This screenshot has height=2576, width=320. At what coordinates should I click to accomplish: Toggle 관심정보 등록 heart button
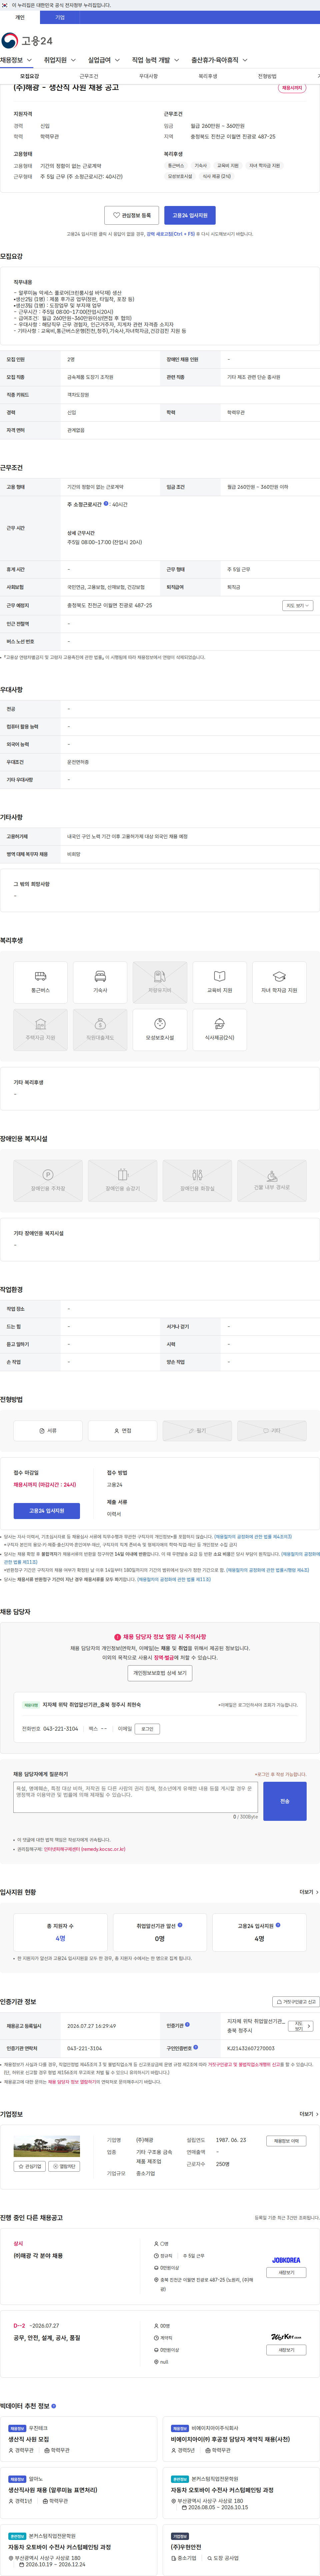click(131, 215)
